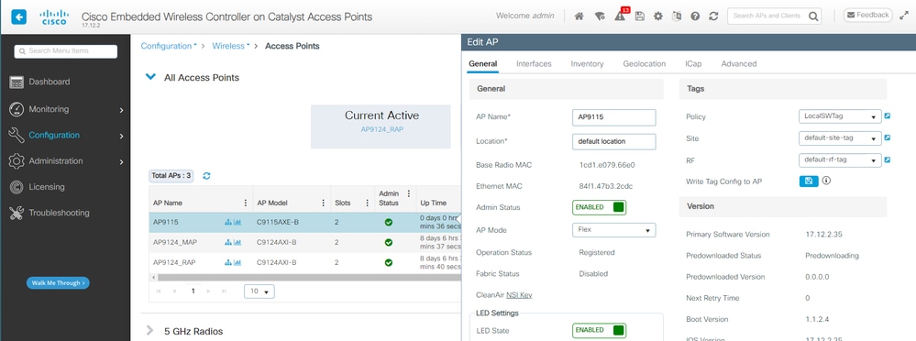Open the Geolocation tab
The height and width of the screenshot is (341, 916).
(645, 63)
